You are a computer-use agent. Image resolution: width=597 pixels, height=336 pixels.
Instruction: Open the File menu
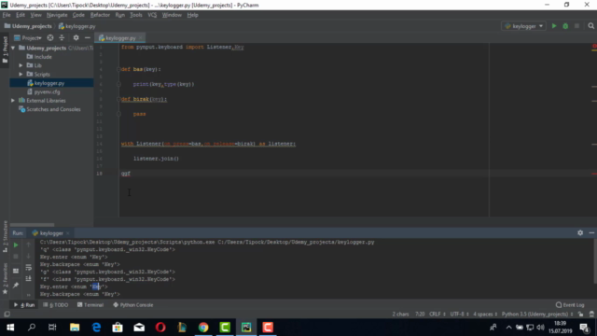click(x=7, y=15)
